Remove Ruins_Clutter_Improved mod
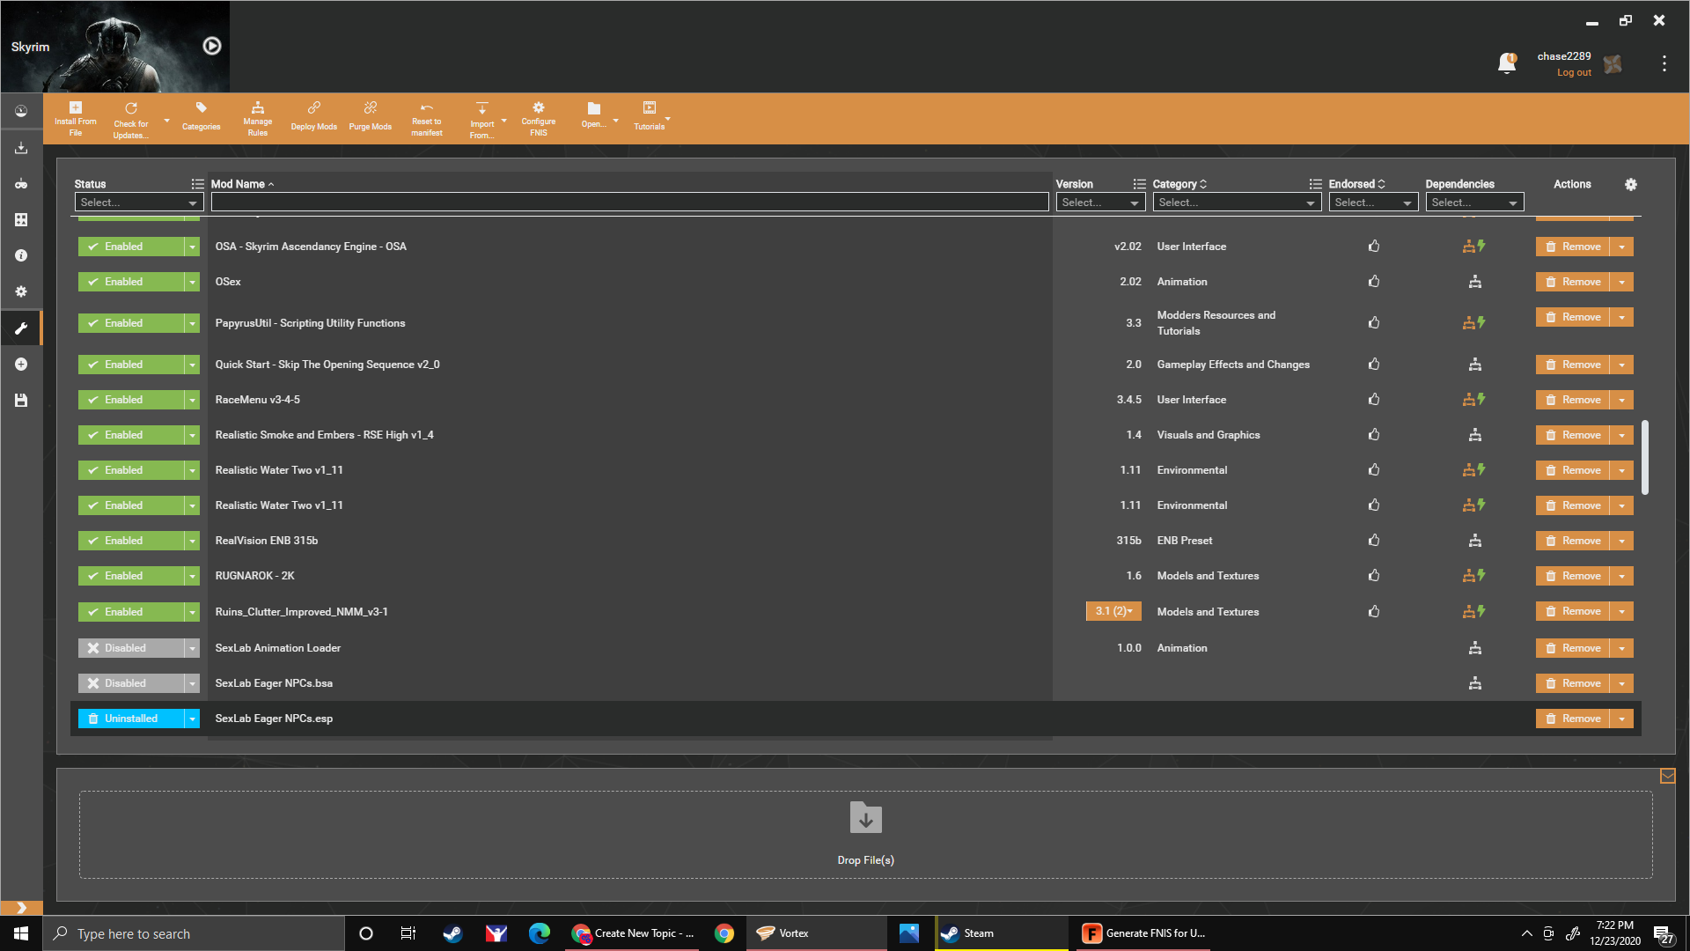 pyautogui.click(x=1573, y=611)
